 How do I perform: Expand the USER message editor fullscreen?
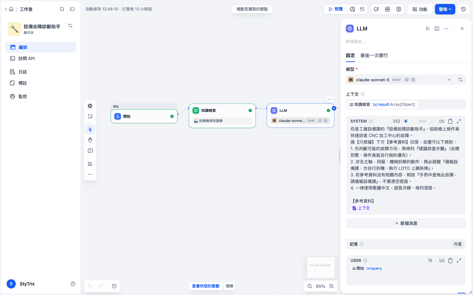(x=459, y=261)
